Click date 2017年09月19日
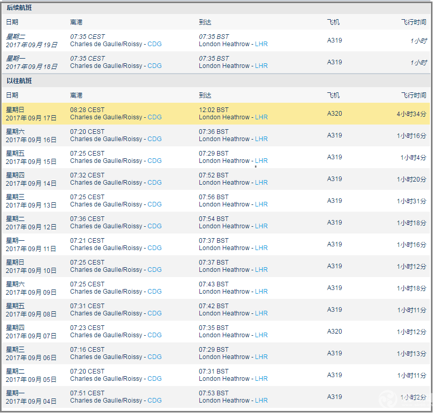This screenshot has height=413, width=433. click(32, 45)
